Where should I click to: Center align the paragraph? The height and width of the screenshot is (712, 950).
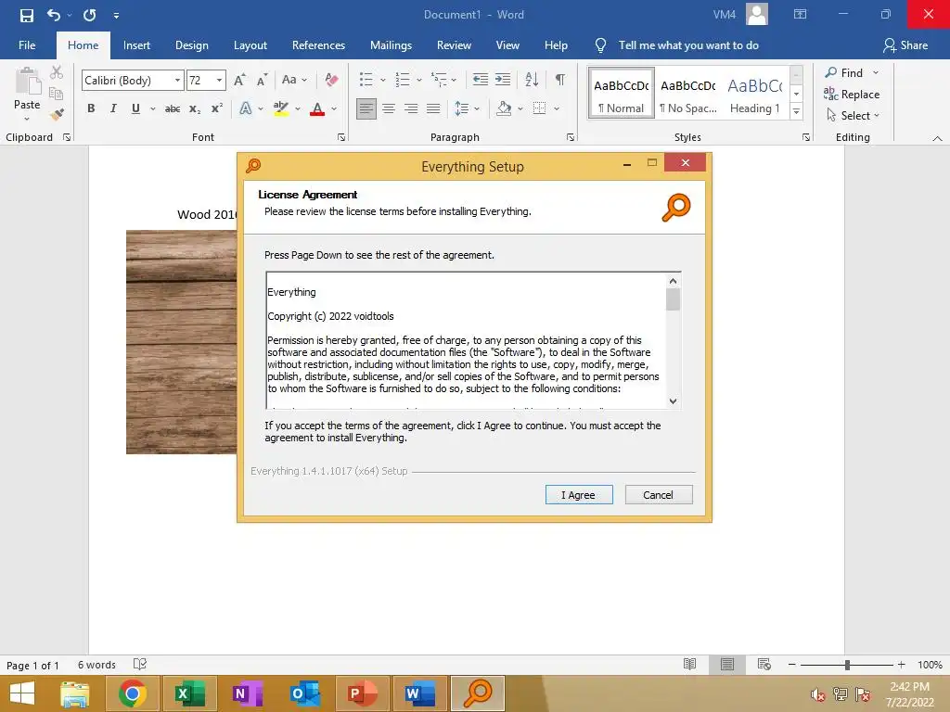389,109
